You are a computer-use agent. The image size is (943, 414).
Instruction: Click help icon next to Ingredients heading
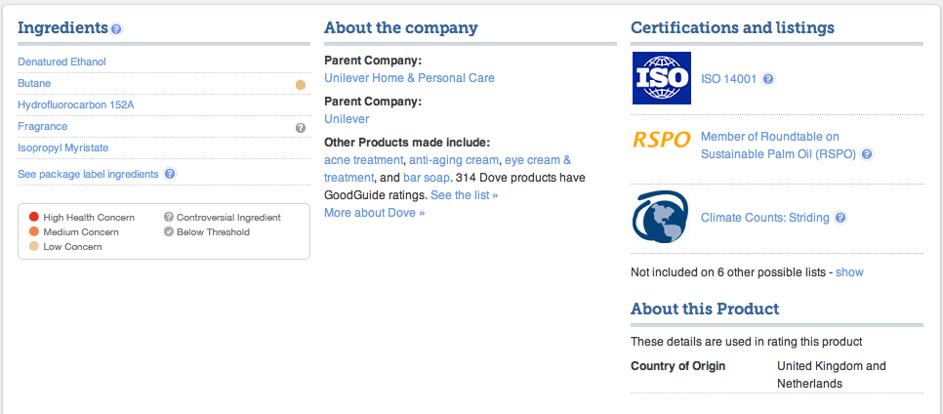click(117, 29)
